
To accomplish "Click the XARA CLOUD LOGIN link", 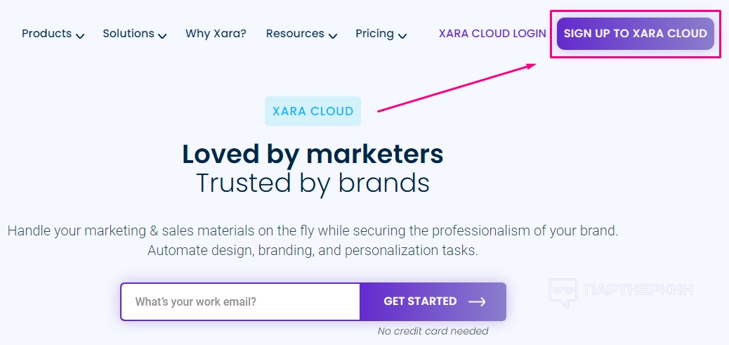I will click(x=492, y=34).
